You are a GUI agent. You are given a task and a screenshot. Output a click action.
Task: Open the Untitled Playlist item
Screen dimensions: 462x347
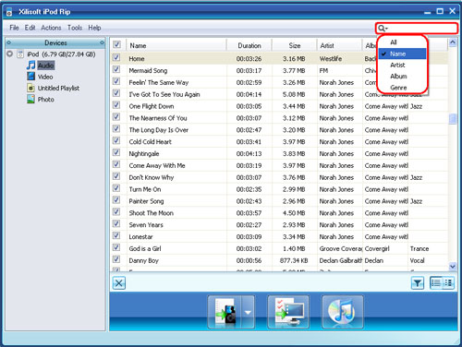click(x=58, y=89)
